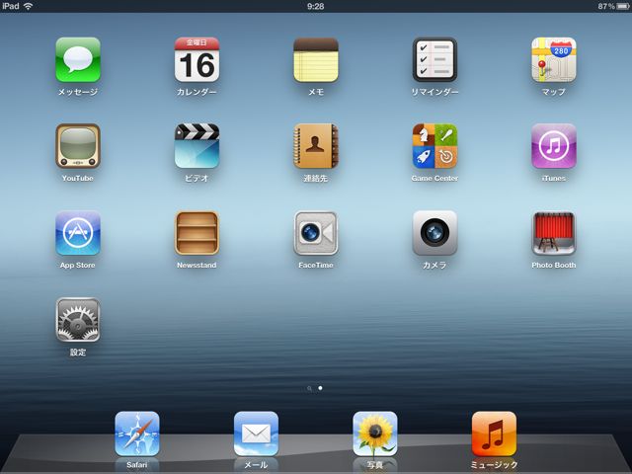
Task: Tap the battery indicator in status bar
Action: [x=623, y=6]
